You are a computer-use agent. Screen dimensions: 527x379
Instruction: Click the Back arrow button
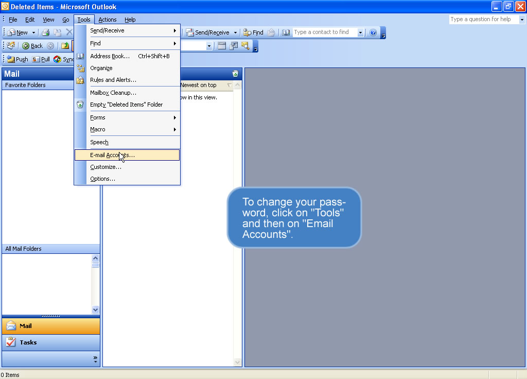coord(32,46)
